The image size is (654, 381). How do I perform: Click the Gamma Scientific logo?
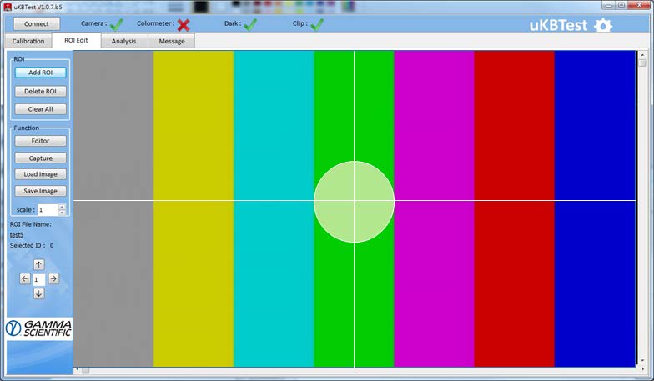[38, 328]
